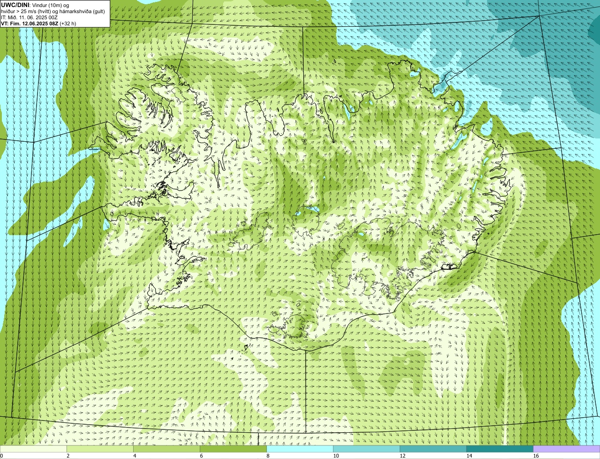Click the 'VT: Fim. 12.06.2025 08Z (+32 h)' line
The width and height of the screenshot is (600, 459).
38,23
